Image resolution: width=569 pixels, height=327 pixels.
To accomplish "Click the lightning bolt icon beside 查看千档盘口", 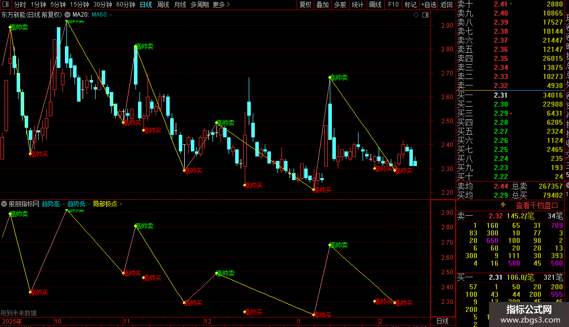I will click(503, 205).
